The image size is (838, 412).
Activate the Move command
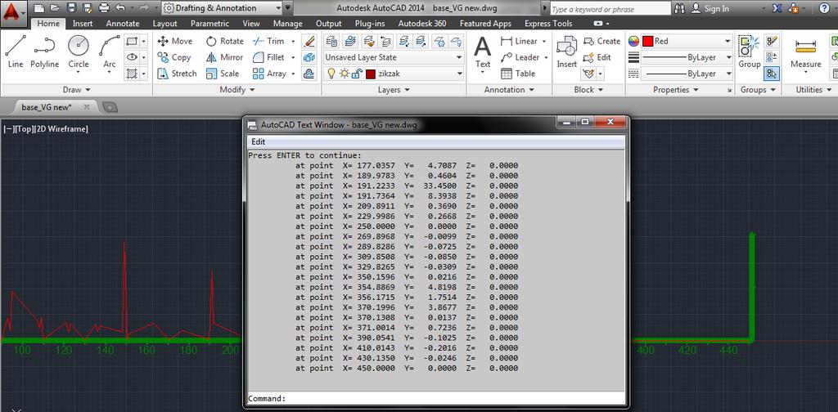pyautogui.click(x=175, y=41)
